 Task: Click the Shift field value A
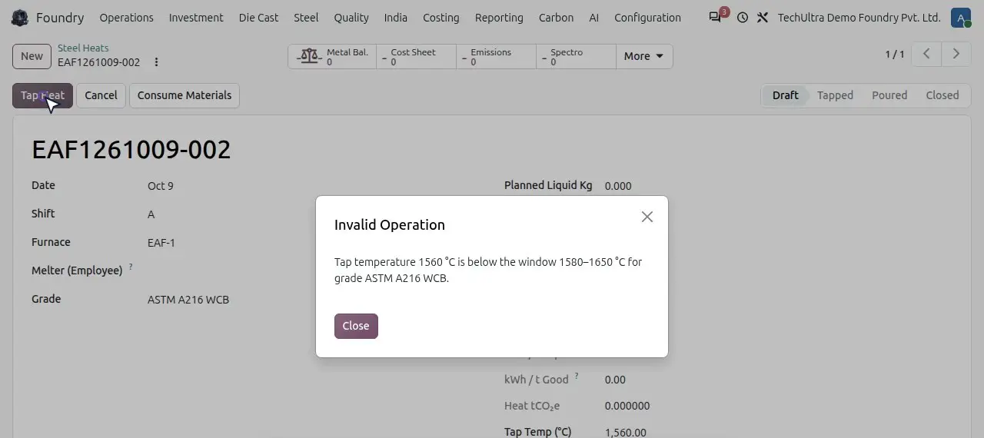[x=151, y=214]
